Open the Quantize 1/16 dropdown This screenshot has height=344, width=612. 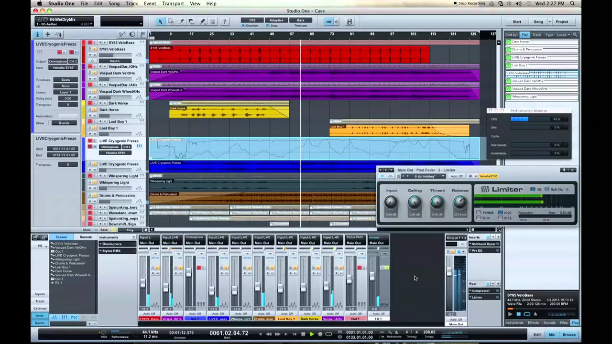click(x=251, y=20)
